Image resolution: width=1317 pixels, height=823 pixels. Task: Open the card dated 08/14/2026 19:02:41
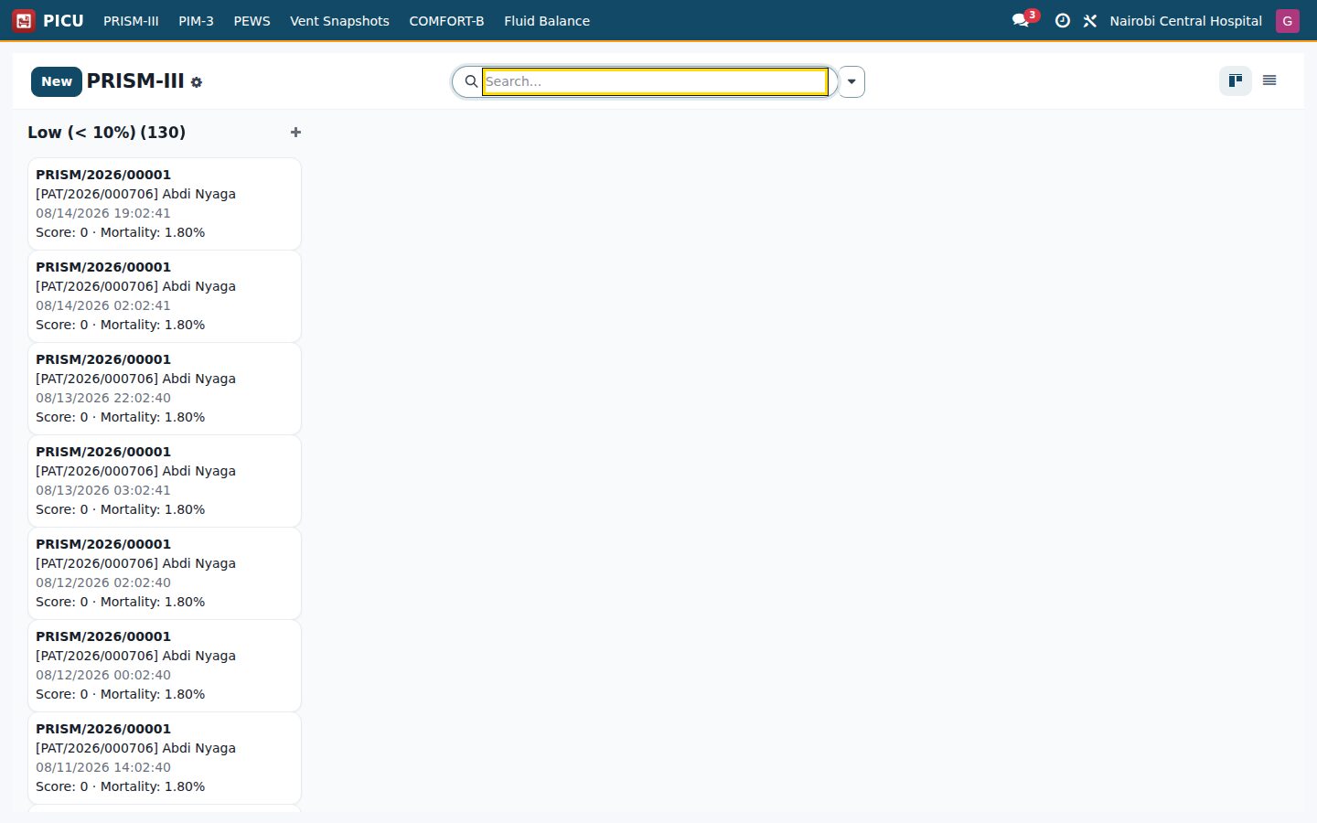165,204
